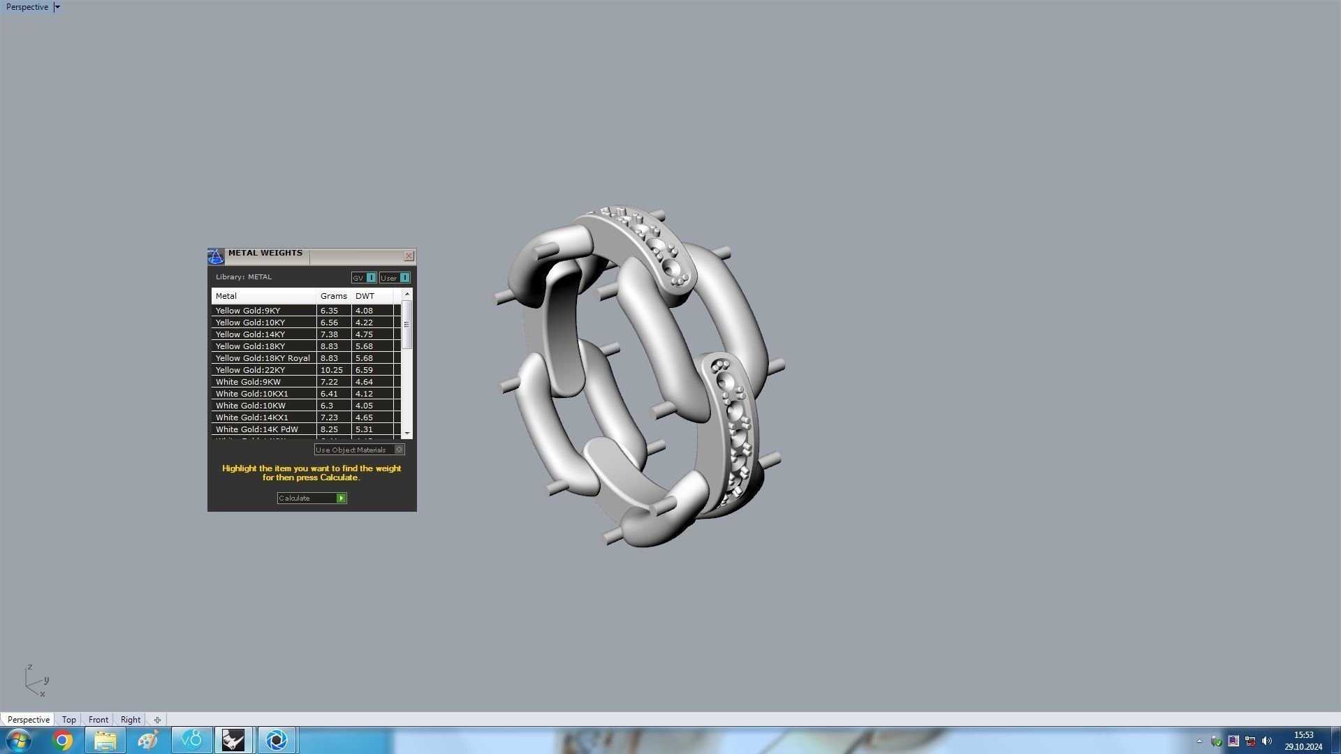Switch to the Front viewport tab

[x=98, y=720]
